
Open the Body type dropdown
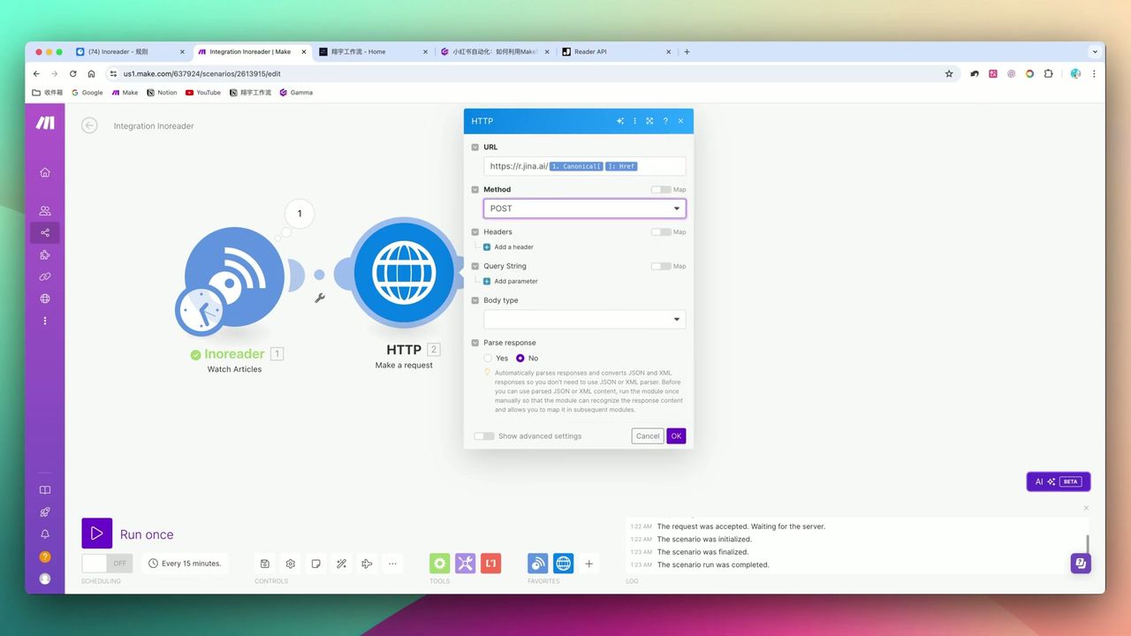click(584, 320)
